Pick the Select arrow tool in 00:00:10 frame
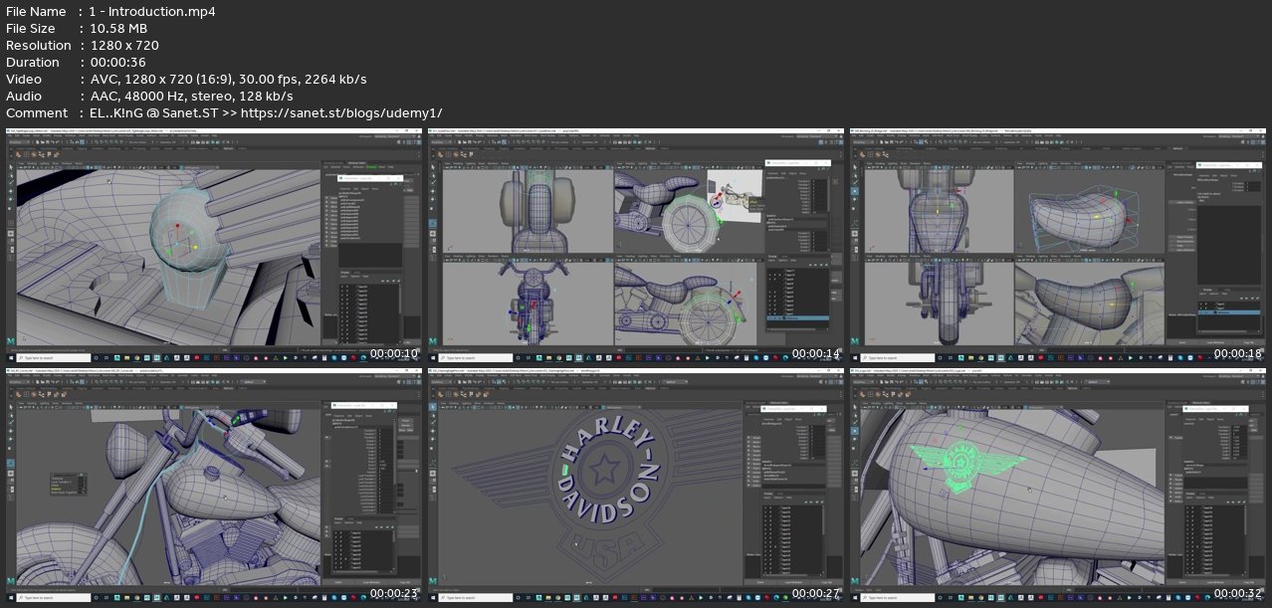Image resolution: width=1272 pixels, height=608 pixels. (x=10, y=166)
